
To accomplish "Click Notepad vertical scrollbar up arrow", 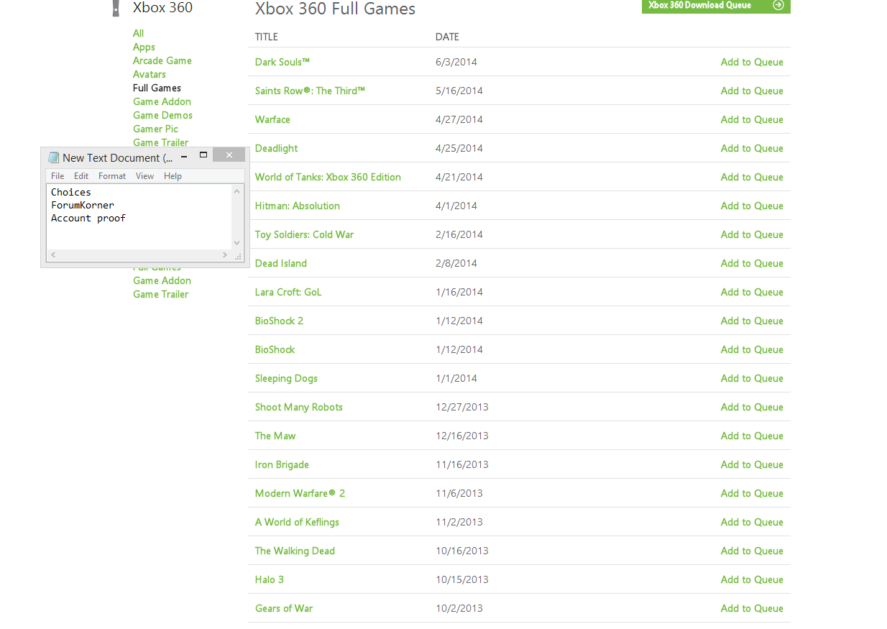I will (237, 191).
